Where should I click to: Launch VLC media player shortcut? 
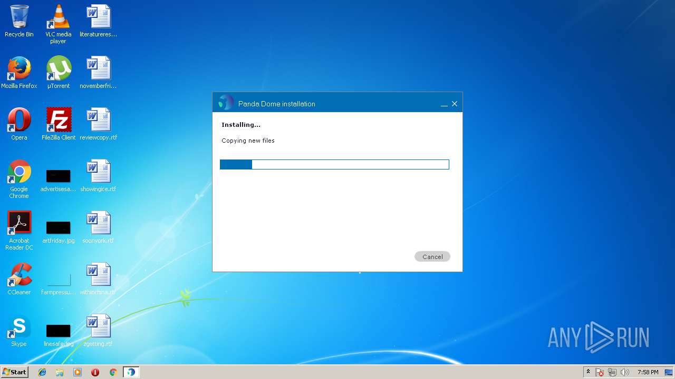[58, 24]
